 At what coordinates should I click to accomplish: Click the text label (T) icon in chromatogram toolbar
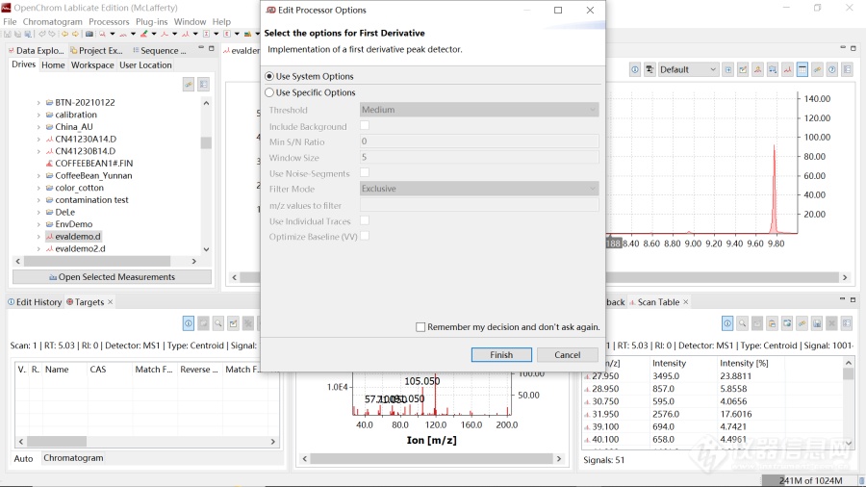pyautogui.click(x=650, y=69)
